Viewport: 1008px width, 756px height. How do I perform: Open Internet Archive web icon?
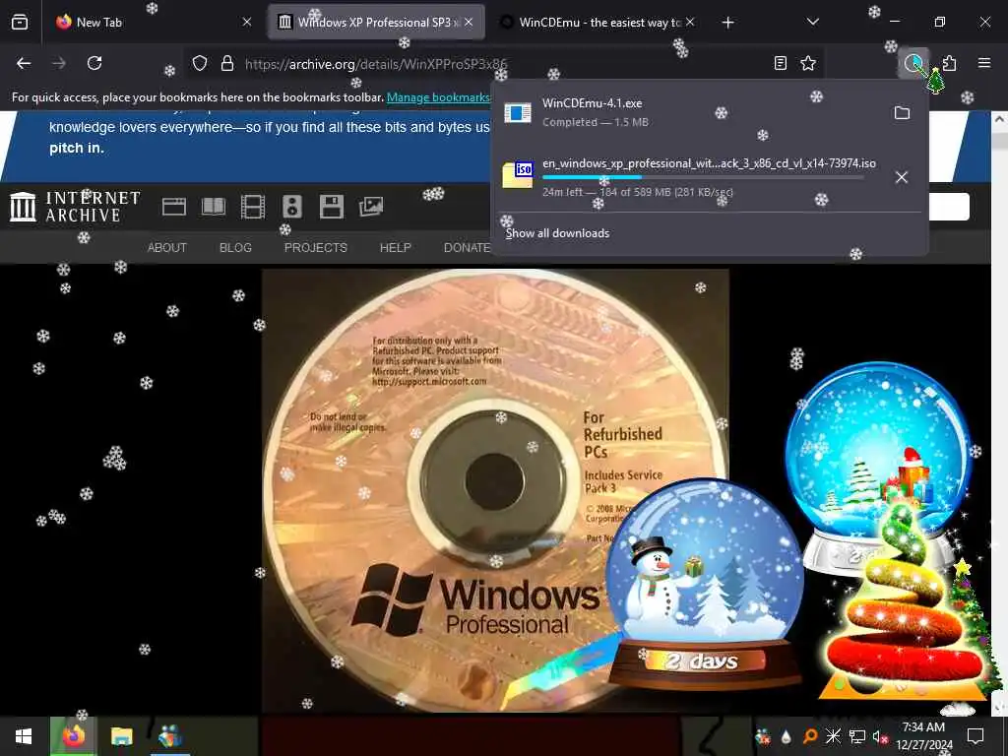(173, 207)
